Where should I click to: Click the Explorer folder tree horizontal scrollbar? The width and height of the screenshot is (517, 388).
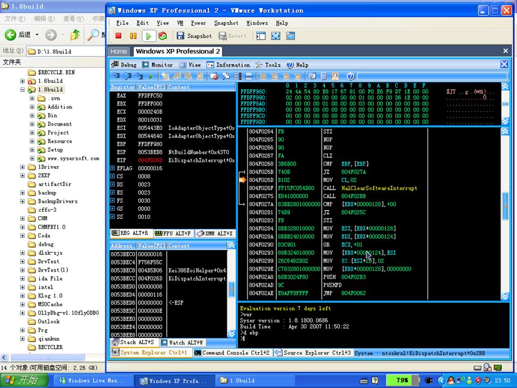click(47, 357)
